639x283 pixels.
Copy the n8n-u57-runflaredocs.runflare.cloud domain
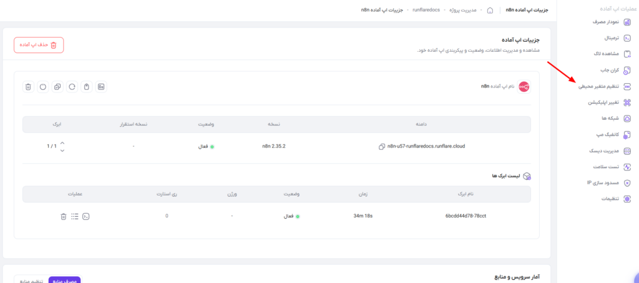pyautogui.click(x=381, y=146)
